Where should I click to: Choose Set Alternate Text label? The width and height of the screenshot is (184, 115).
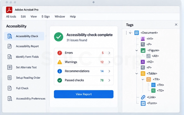pos(26,67)
